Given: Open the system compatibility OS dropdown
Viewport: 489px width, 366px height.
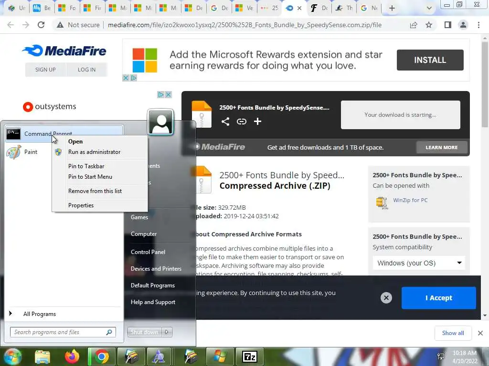Looking at the screenshot, I should [419, 263].
